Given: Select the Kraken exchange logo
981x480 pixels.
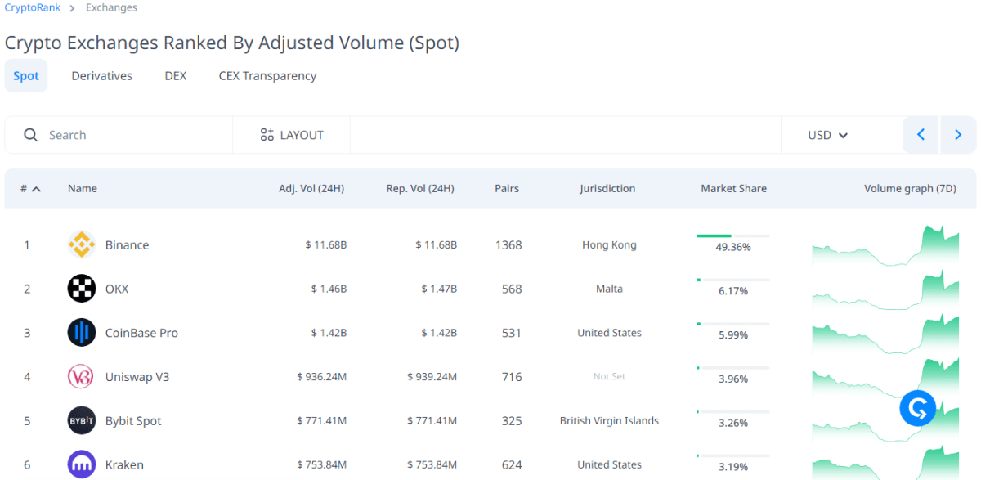Looking at the screenshot, I should pyautogui.click(x=80, y=464).
